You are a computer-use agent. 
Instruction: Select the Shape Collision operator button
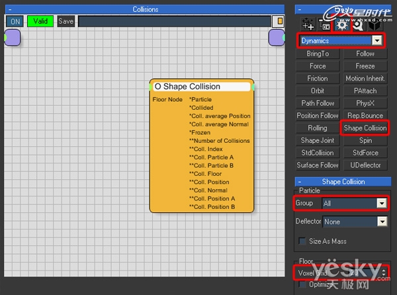coord(365,128)
